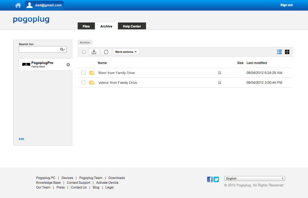This screenshot has width=308, height=198.
Task: Toggle the select-all checkbox in toolbar
Action: tap(84, 52)
